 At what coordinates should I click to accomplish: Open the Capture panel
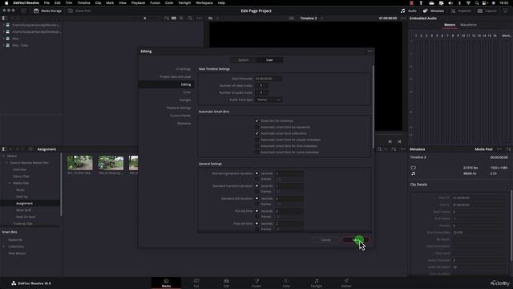tap(487, 10)
